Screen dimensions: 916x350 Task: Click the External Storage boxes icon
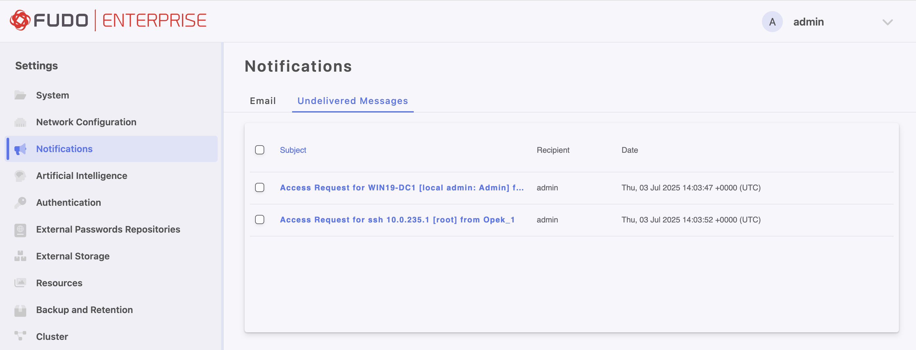20,256
